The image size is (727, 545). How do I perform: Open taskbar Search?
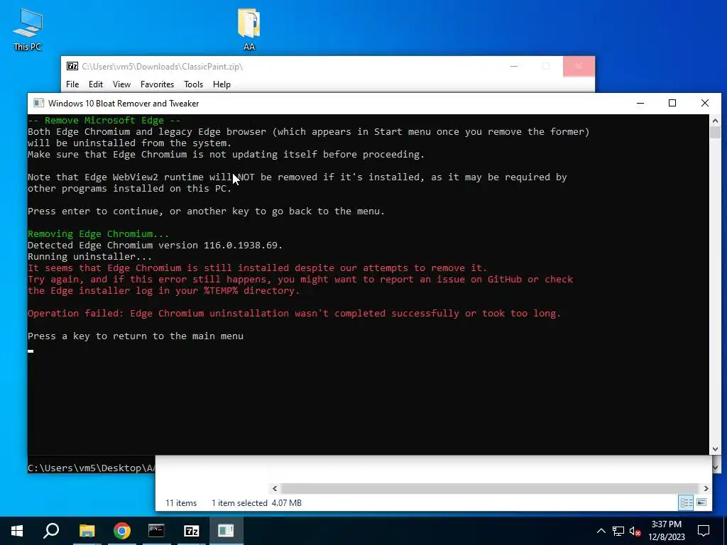51,531
